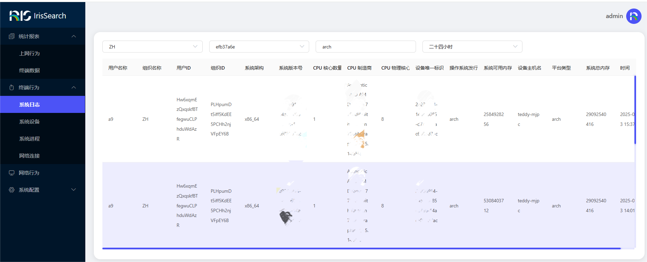Open 上网行为 menu item
Viewport: 647px width, 262px height.
coord(43,53)
